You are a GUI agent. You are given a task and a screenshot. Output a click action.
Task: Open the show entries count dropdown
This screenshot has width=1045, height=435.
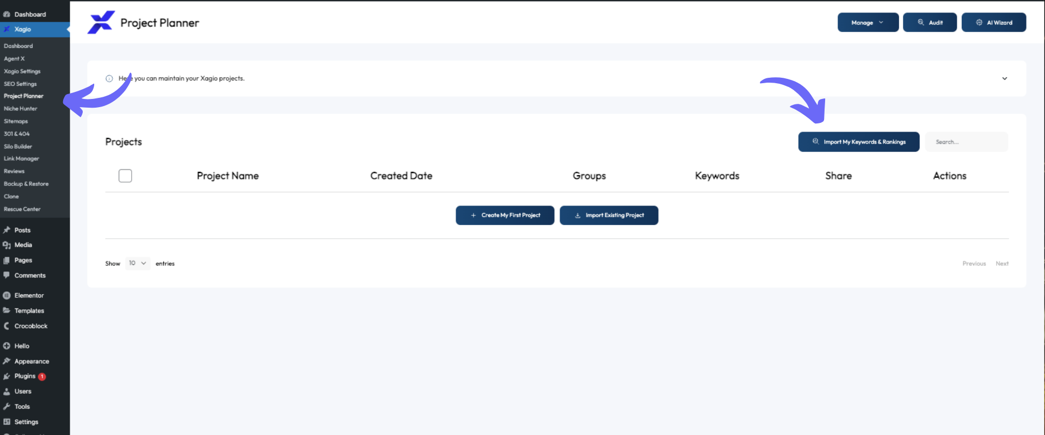137,263
